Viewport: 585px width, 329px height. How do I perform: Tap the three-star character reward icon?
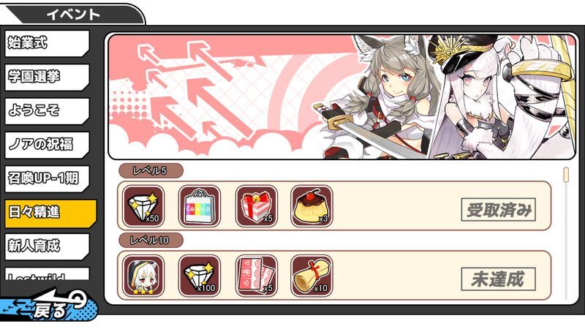click(143, 276)
